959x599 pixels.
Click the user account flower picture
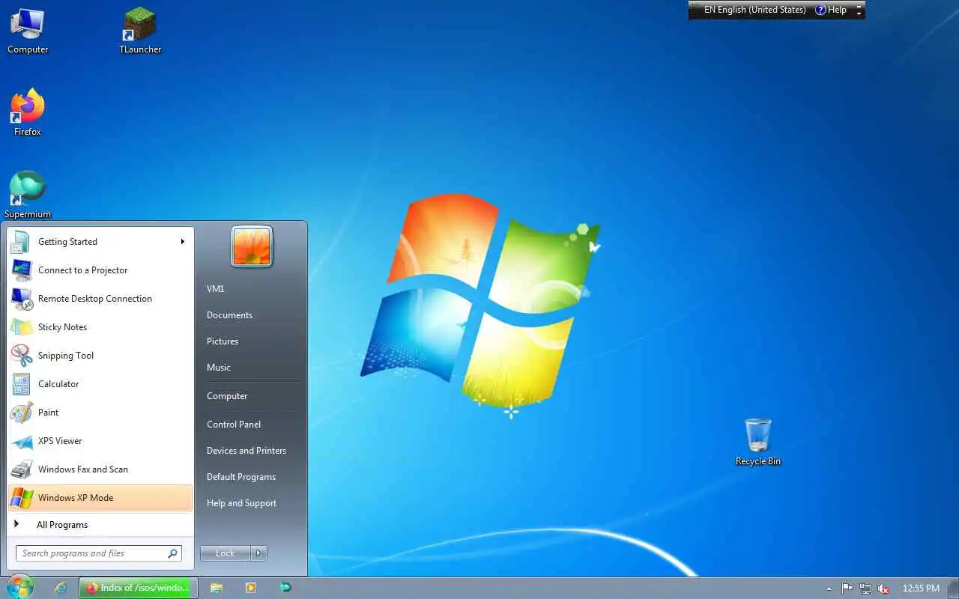coord(252,246)
